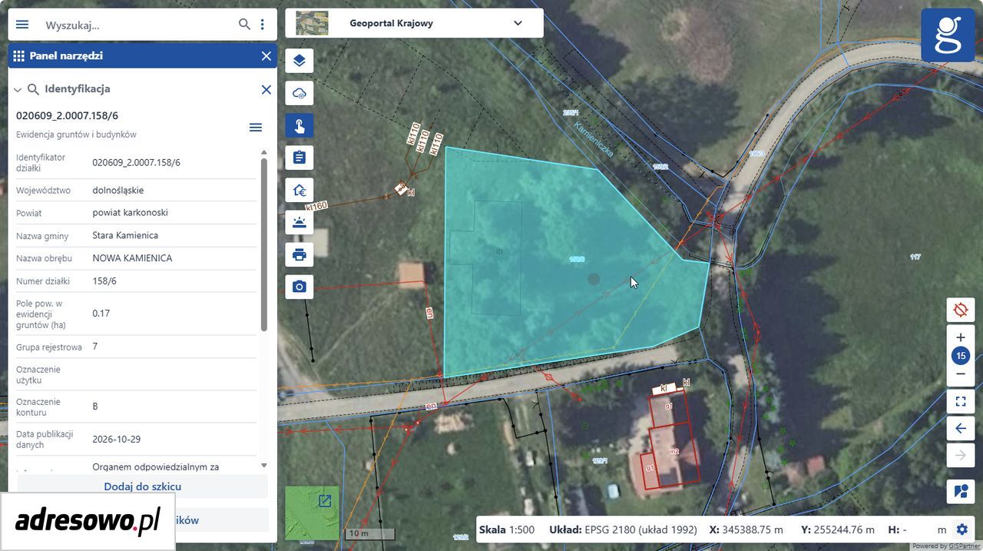Collapse the Identyfikacja section
This screenshot has height=551, width=983.
(18, 90)
